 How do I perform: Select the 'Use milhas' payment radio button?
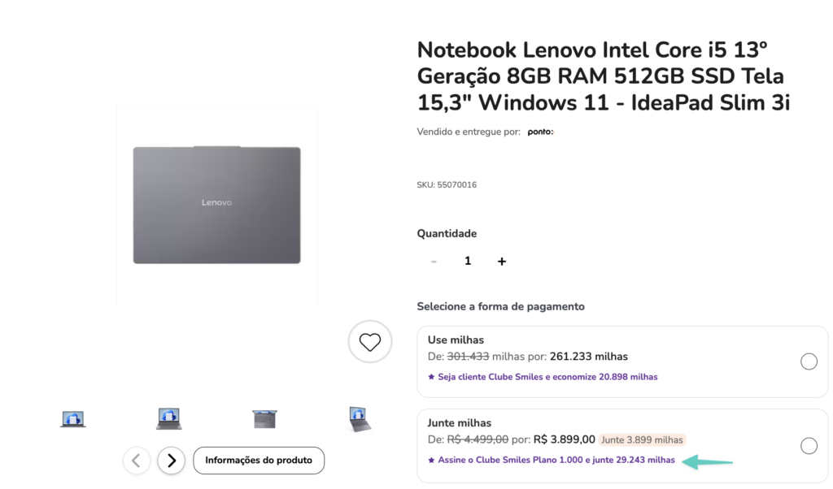pos(809,361)
